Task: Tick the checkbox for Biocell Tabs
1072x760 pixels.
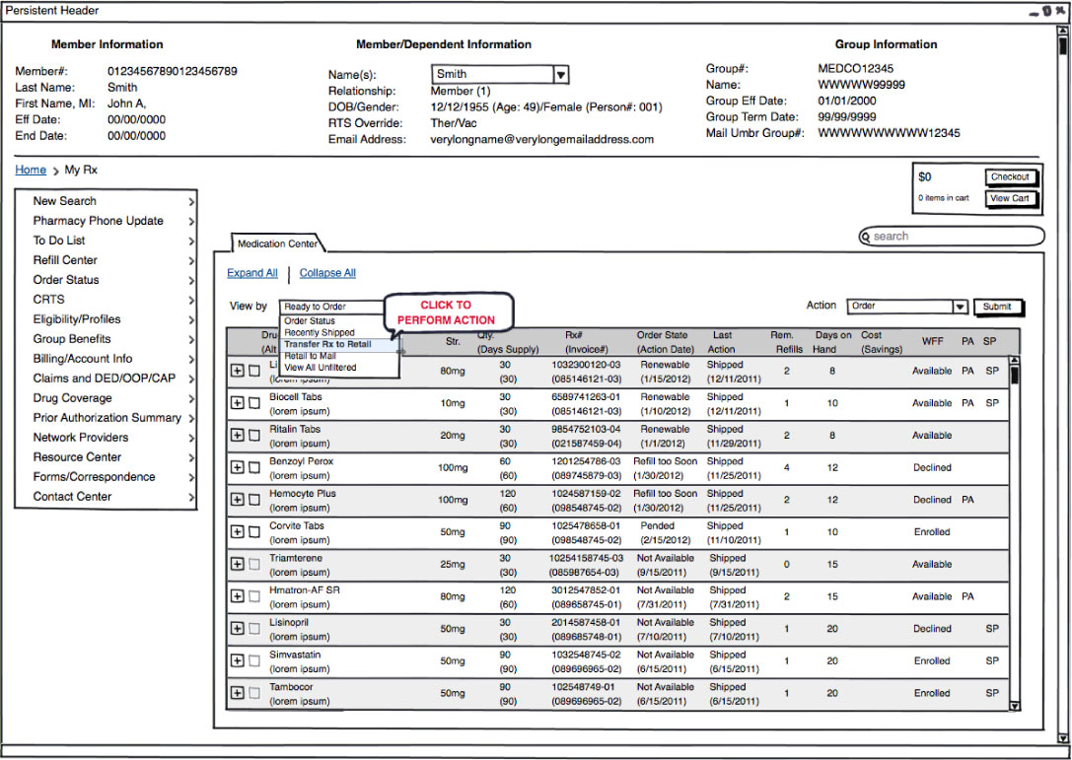Action: pos(254,403)
